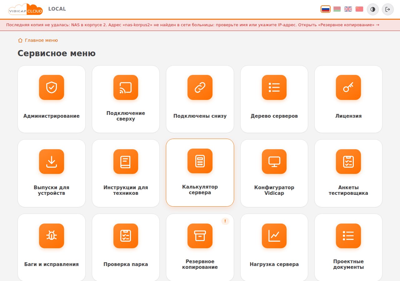Click the Инструкции для техников book icon
Screen dimensions: 400x281
click(x=126, y=161)
